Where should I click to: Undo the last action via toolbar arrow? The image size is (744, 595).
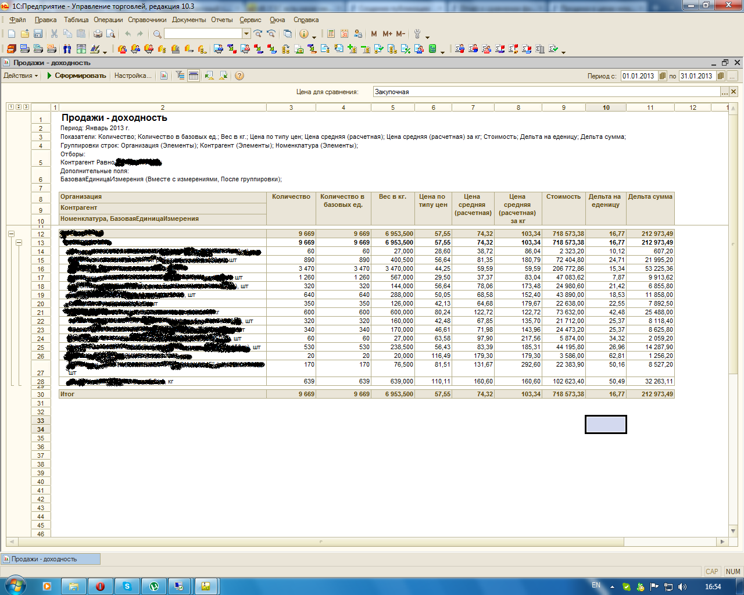pos(127,34)
